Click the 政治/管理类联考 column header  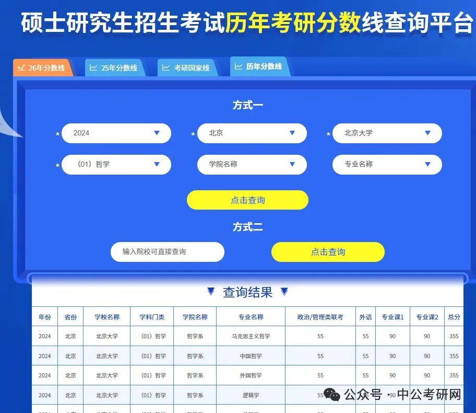(320, 317)
